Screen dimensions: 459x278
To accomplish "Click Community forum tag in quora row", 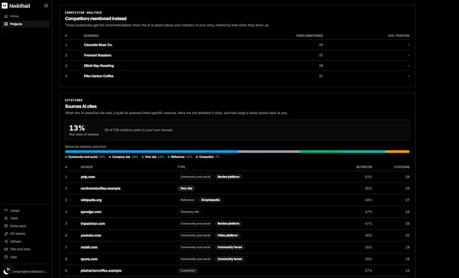I will [x=230, y=259].
